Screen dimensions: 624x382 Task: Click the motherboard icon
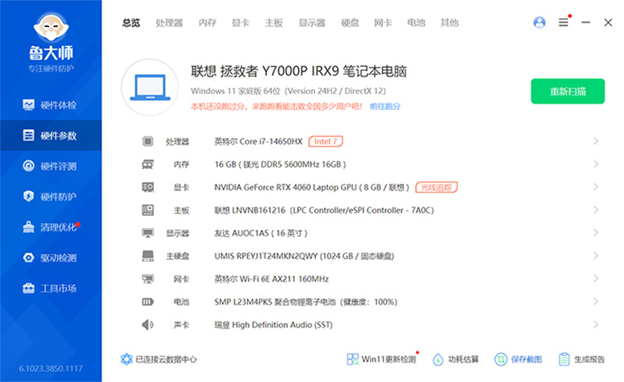point(147,210)
